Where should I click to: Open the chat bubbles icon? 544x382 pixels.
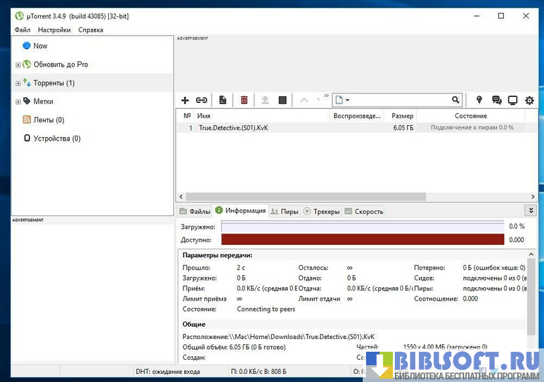[496, 100]
